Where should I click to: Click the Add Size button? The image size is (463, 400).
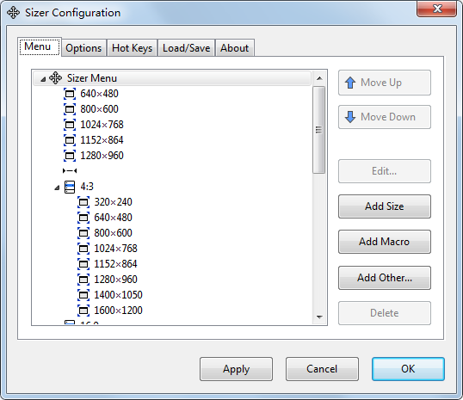pyautogui.click(x=385, y=206)
